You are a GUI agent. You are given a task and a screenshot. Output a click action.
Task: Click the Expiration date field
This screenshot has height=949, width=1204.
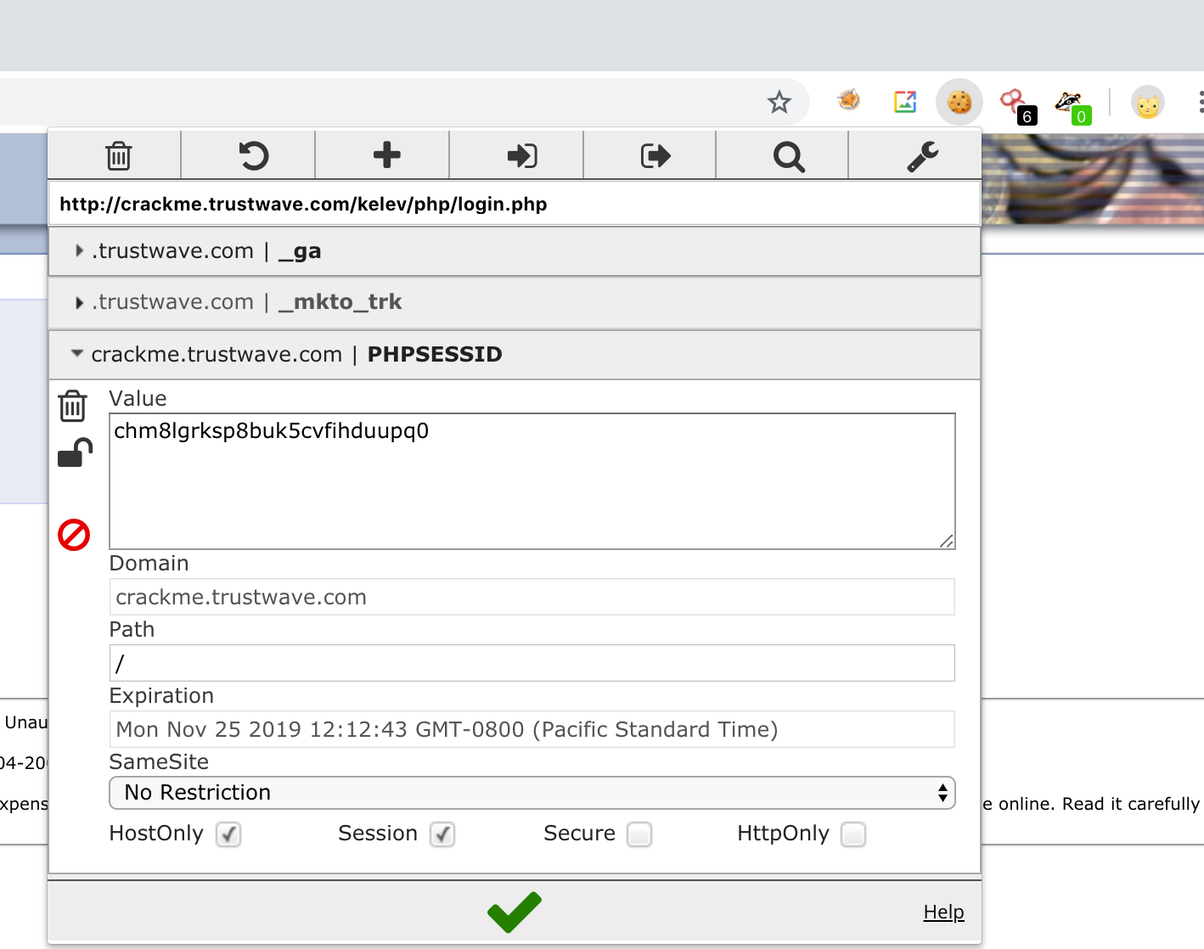(532, 729)
